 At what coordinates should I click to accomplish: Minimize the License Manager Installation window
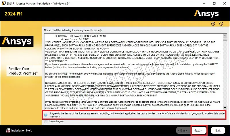pyautogui.click(x=204, y=3)
